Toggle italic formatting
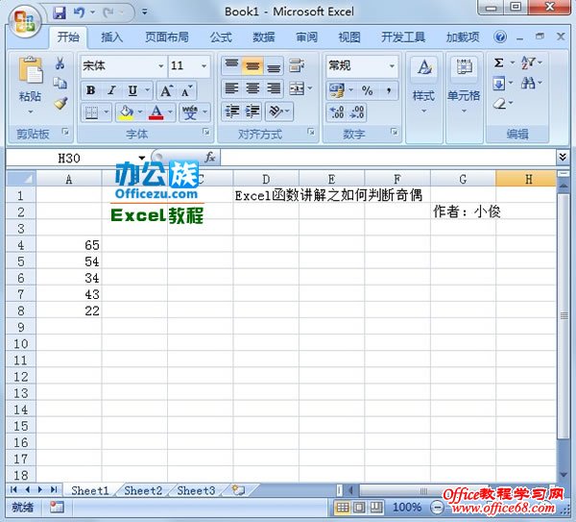The image size is (576, 522). 111,90
